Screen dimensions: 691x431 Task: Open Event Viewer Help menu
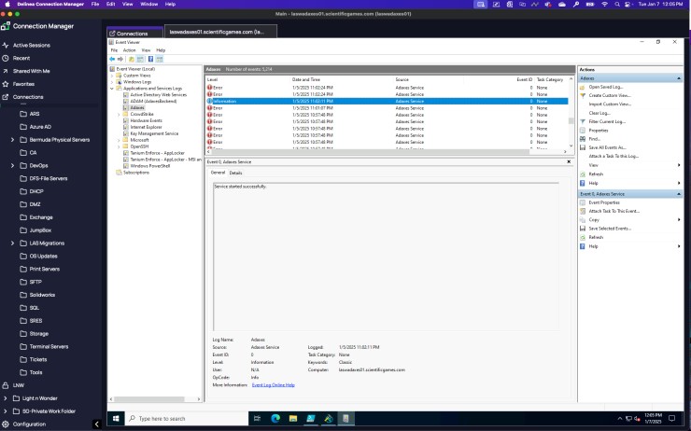tap(161, 50)
